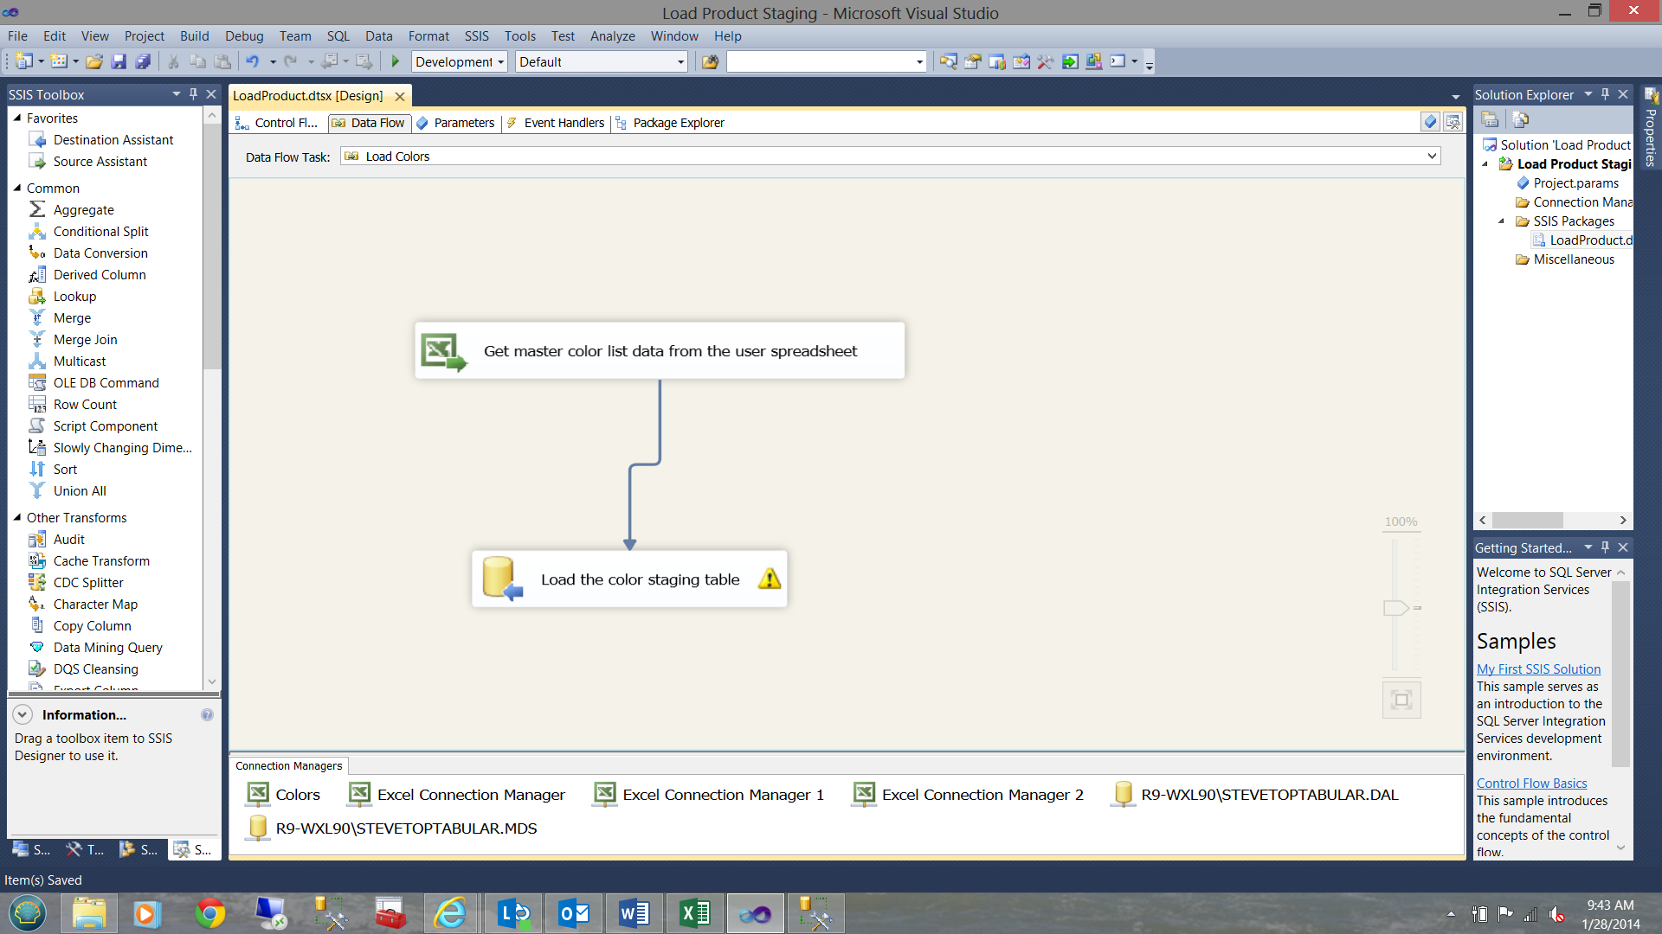Open the SSIS menu
Image resolution: width=1662 pixels, height=934 pixels.
click(476, 36)
